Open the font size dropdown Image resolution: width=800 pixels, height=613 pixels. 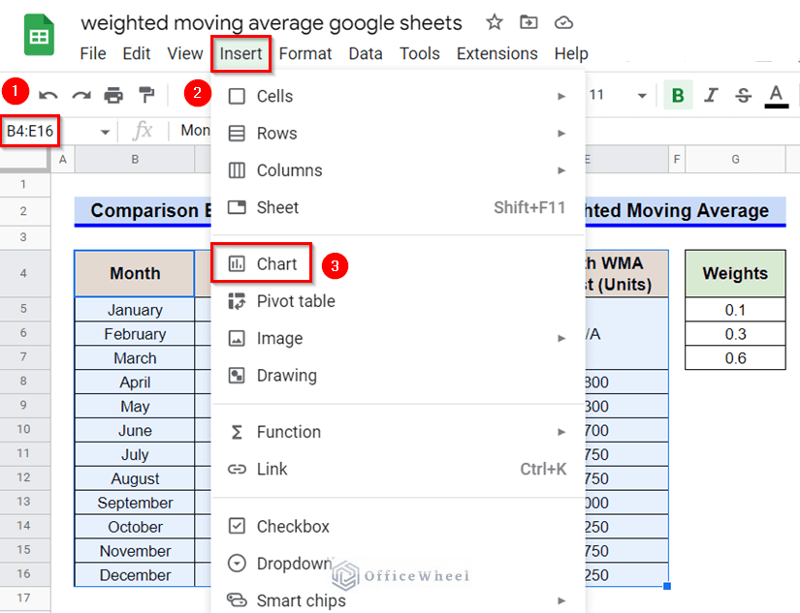(640, 95)
